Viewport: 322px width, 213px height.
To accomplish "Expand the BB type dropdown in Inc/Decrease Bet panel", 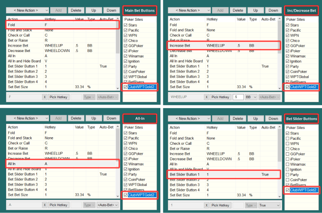I will click(251, 97).
